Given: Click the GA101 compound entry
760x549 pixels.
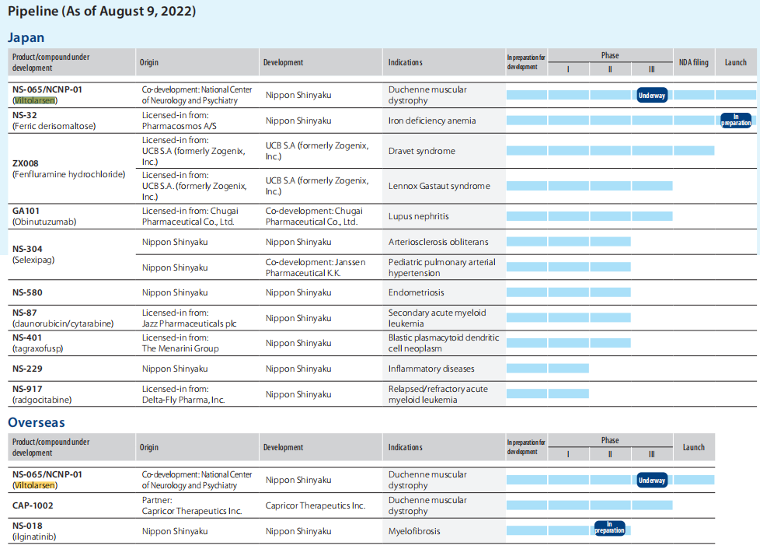Looking at the screenshot, I should (26, 211).
